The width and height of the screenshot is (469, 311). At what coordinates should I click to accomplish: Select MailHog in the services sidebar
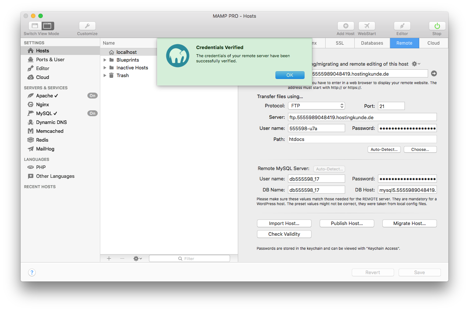pyautogui.click(x=45, y=149)
